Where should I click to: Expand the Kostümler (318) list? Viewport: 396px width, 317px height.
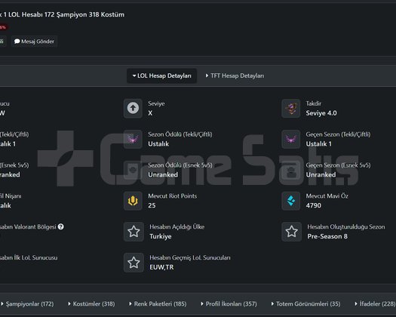tap(91, 304)
